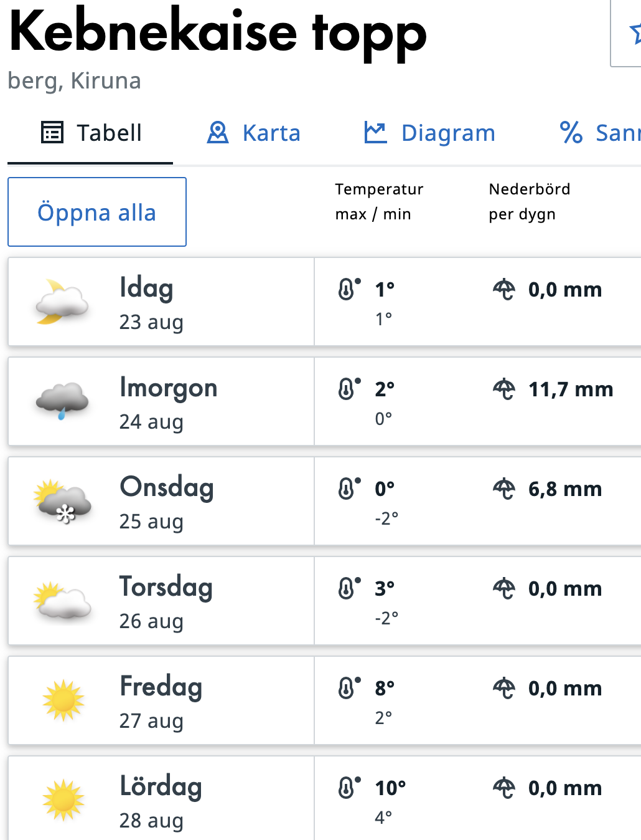
Task: Click the percent sign icon
Action: pos(571,133)
